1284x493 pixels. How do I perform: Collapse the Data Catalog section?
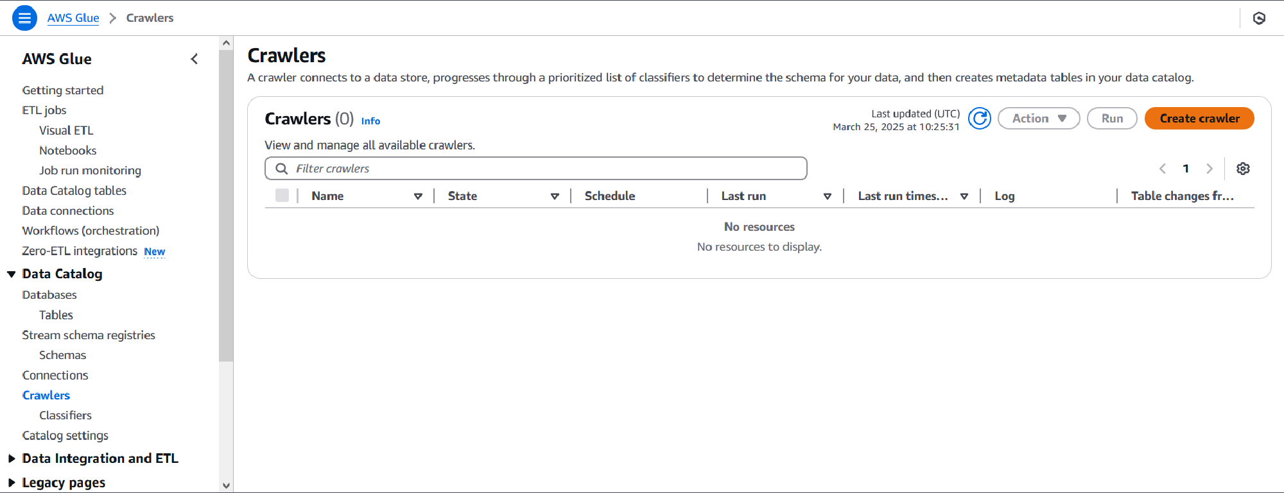pyautogui.click(x=12, y=274)
